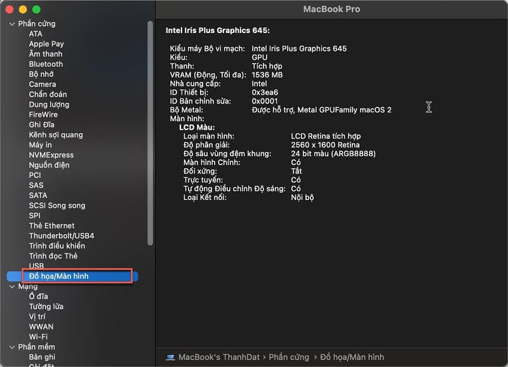
Task: Select NVMExpress in the sidebar
Action: coord(51,155)
